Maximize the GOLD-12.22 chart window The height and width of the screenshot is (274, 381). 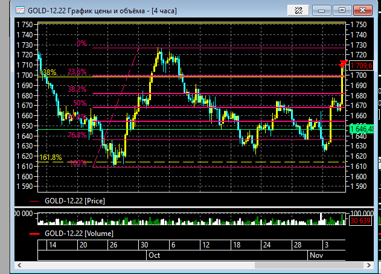pos(342,10)
